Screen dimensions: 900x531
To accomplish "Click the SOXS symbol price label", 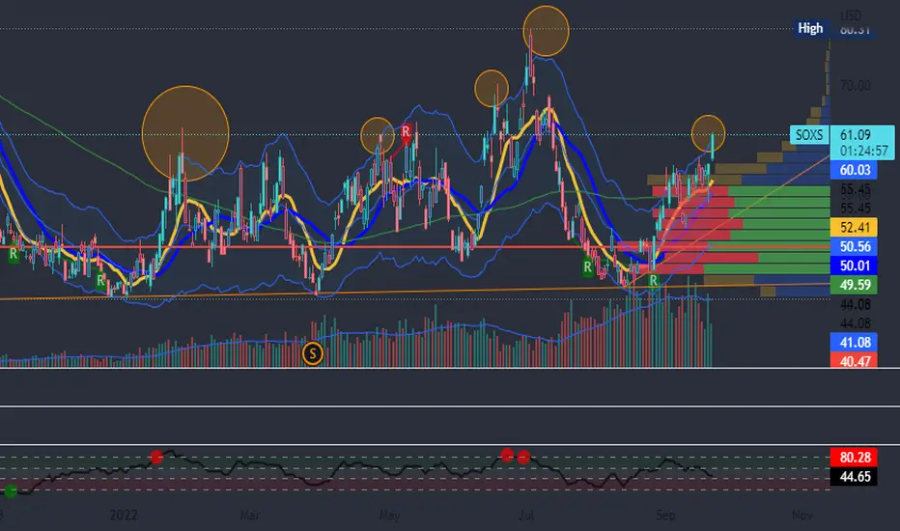I will tap(808, 135).
